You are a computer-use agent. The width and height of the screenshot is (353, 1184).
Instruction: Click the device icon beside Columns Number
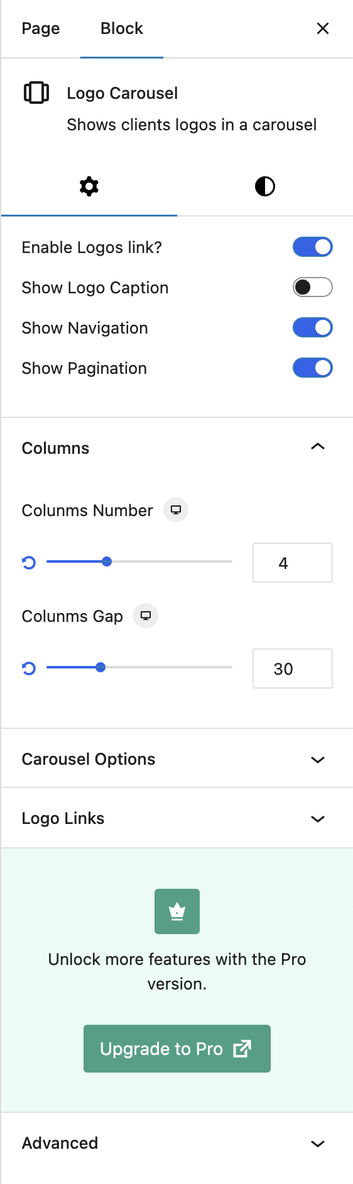point(176,510)
